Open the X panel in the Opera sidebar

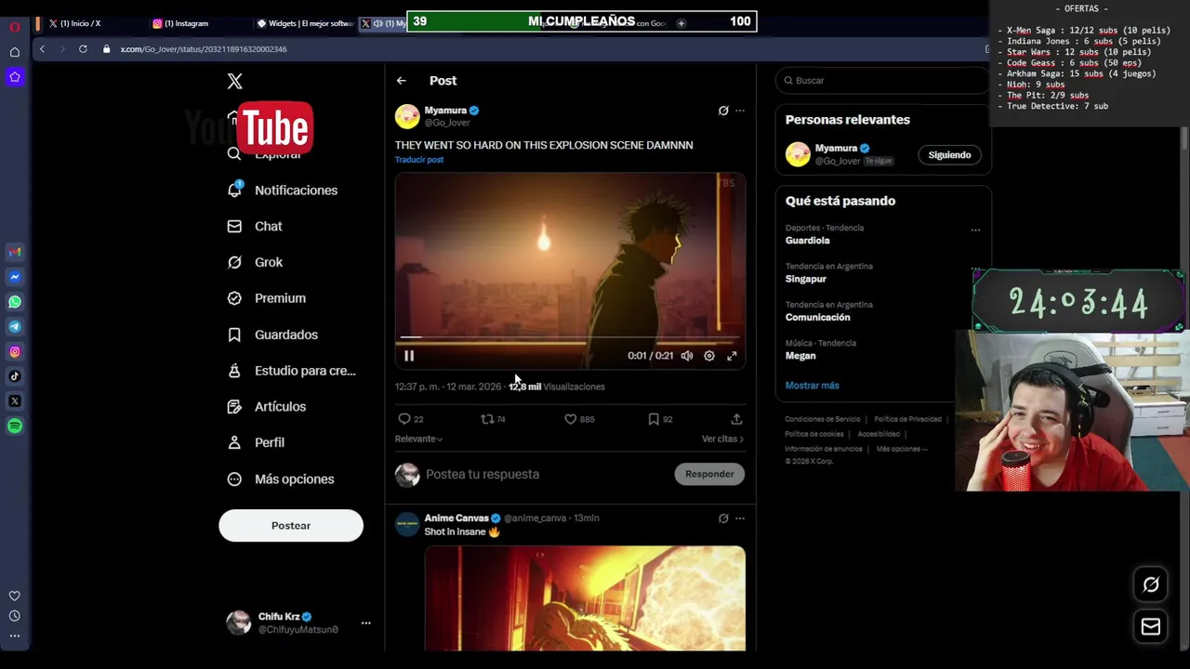coord(15,401)
